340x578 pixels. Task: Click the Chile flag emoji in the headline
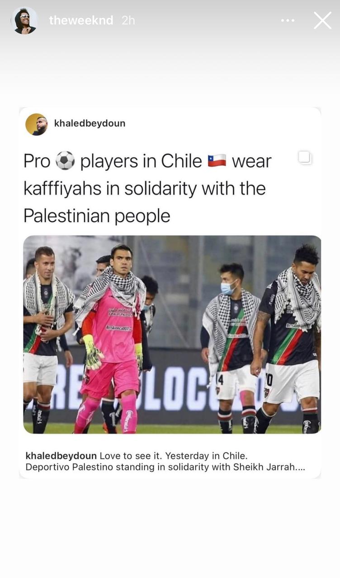(x=217, y=161)
